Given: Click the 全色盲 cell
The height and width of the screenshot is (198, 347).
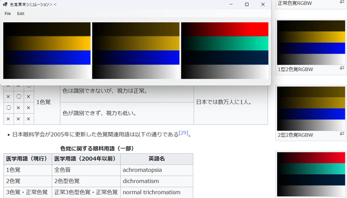Looking at the screenshot, I should (86, 170).
